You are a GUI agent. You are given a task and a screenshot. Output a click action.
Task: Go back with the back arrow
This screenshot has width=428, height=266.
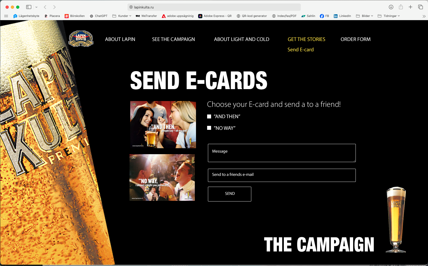coord(45,7)
